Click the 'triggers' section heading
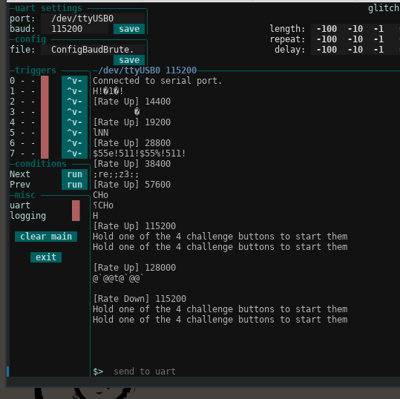The width and height of the screenshot is (400, 399). pos(36,70)
